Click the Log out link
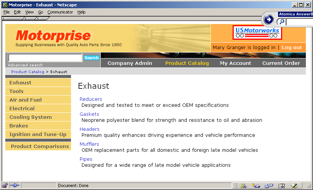 [x=292, y=47]
